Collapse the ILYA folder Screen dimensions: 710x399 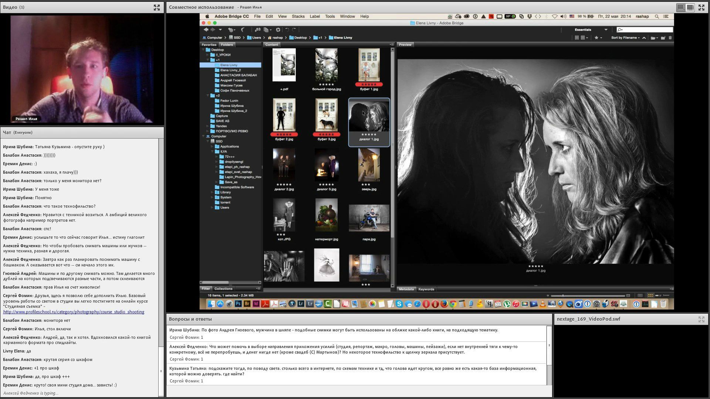212,151
